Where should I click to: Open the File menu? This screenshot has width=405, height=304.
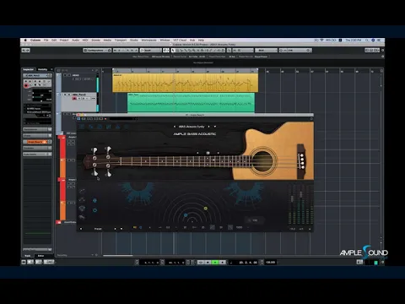(46, 41)
